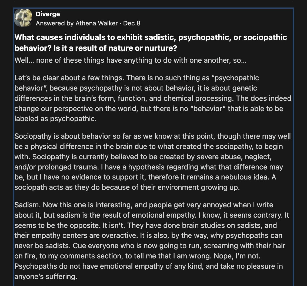Click the 'Answered by' byline text
This screenshot has width=307, height=286.
click(55, 23)
